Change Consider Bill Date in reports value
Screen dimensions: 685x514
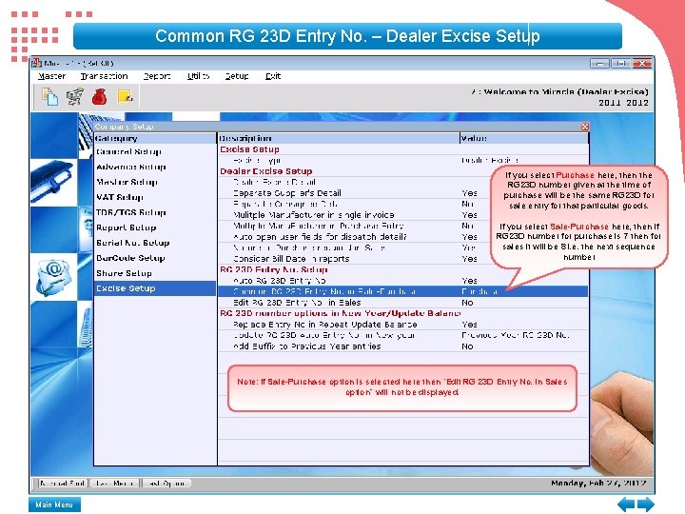click(470, 259)
